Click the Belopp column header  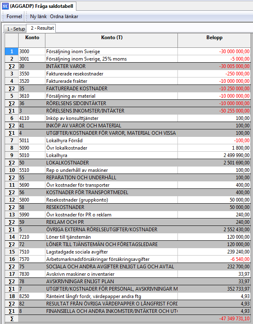click(x=214, y=40)
